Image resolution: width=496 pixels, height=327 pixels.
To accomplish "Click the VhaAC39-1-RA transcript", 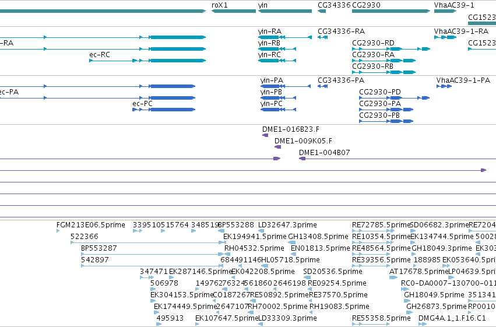I will [445, 37].
